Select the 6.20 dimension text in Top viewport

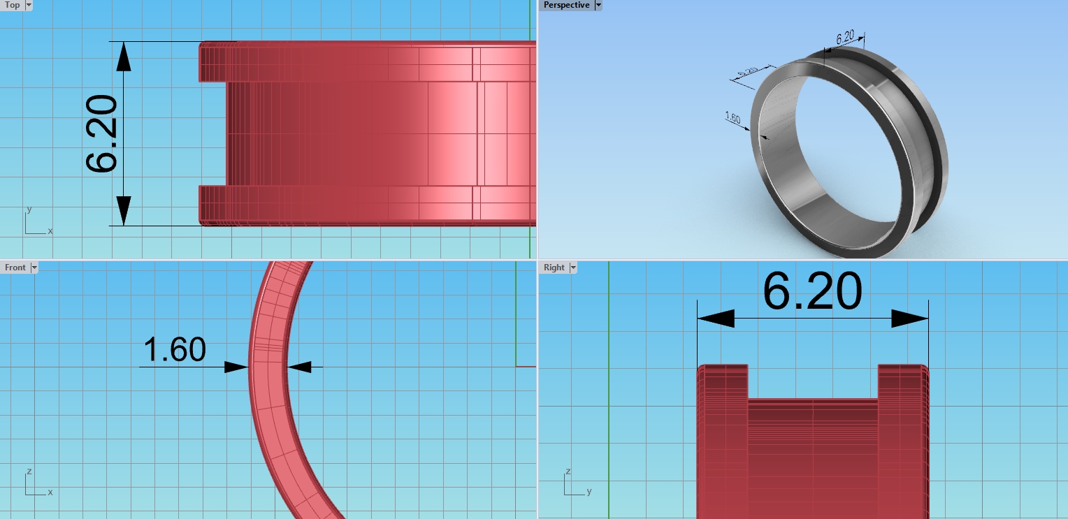tap(102, 134)
